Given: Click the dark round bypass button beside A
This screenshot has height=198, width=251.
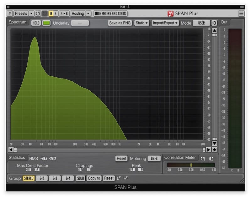Looking at the screenshot, I should click(x=45, y=13).
